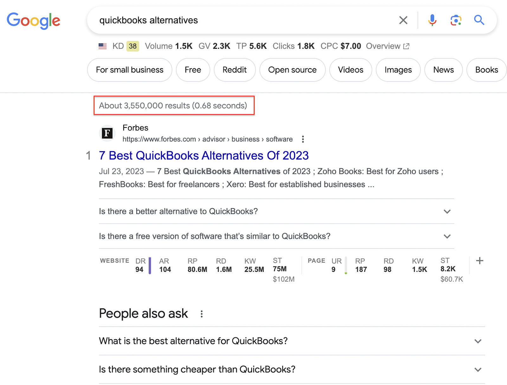Click the CPC $7.00 metric
This screenshot has height=385, width=507.
click(x=341, y=46)
